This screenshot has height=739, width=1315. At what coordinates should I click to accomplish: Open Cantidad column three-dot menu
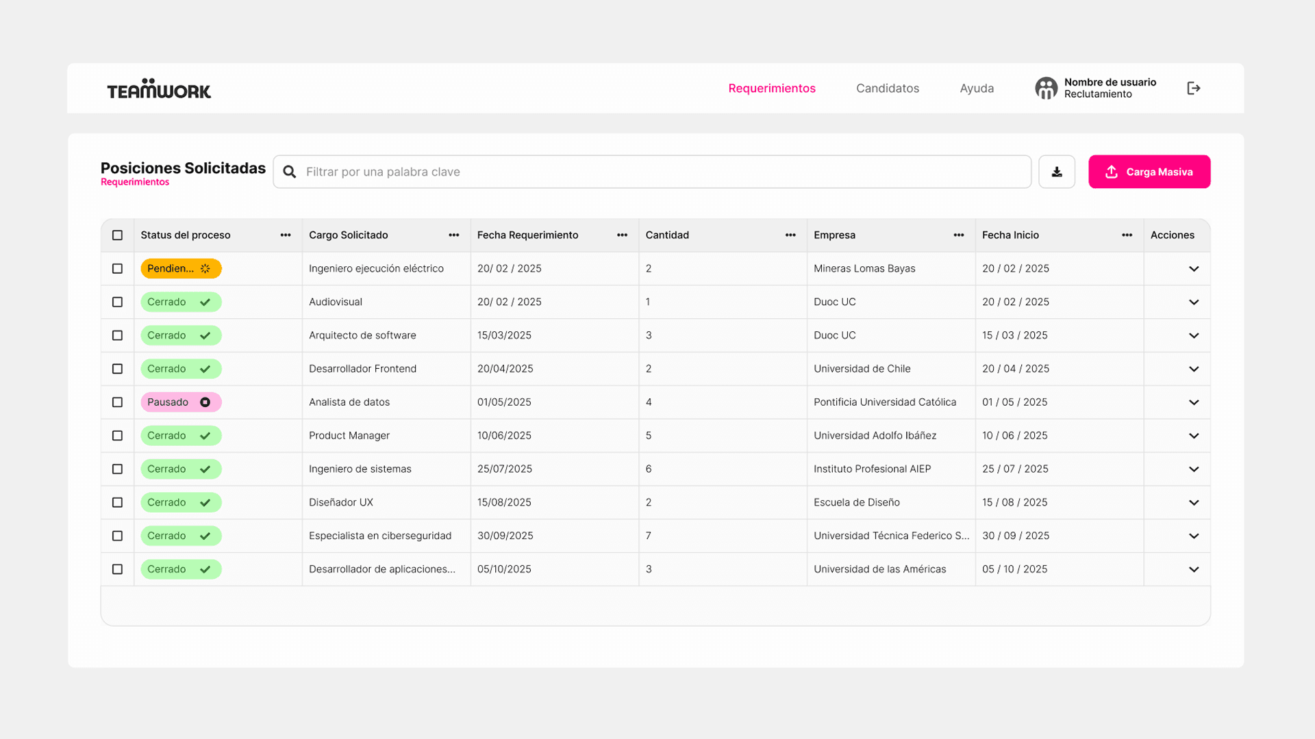tap(790, 235)
